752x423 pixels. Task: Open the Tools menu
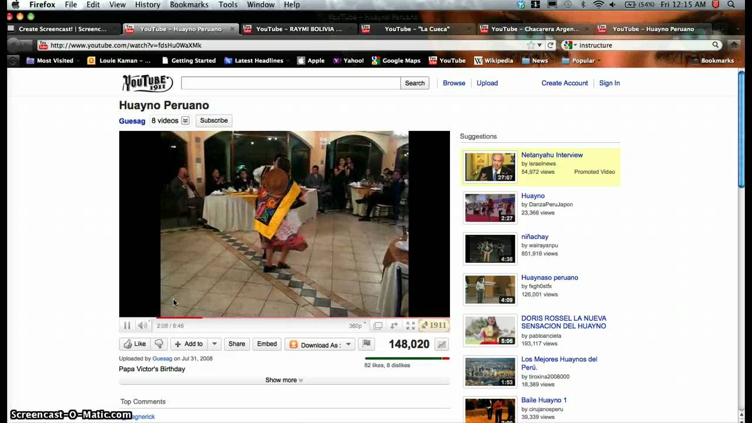228,5
